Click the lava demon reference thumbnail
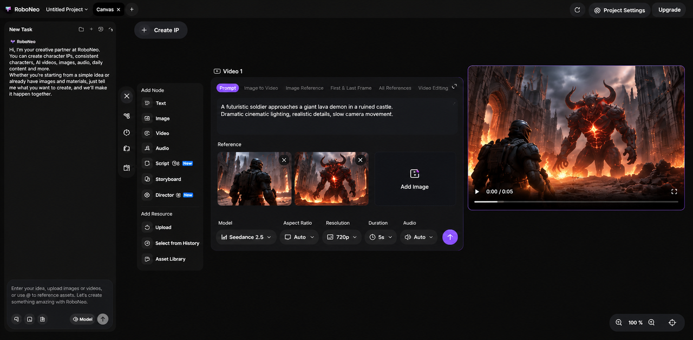Image resolution: width=693 pixels, height=340 pixels. coord(331,179)
